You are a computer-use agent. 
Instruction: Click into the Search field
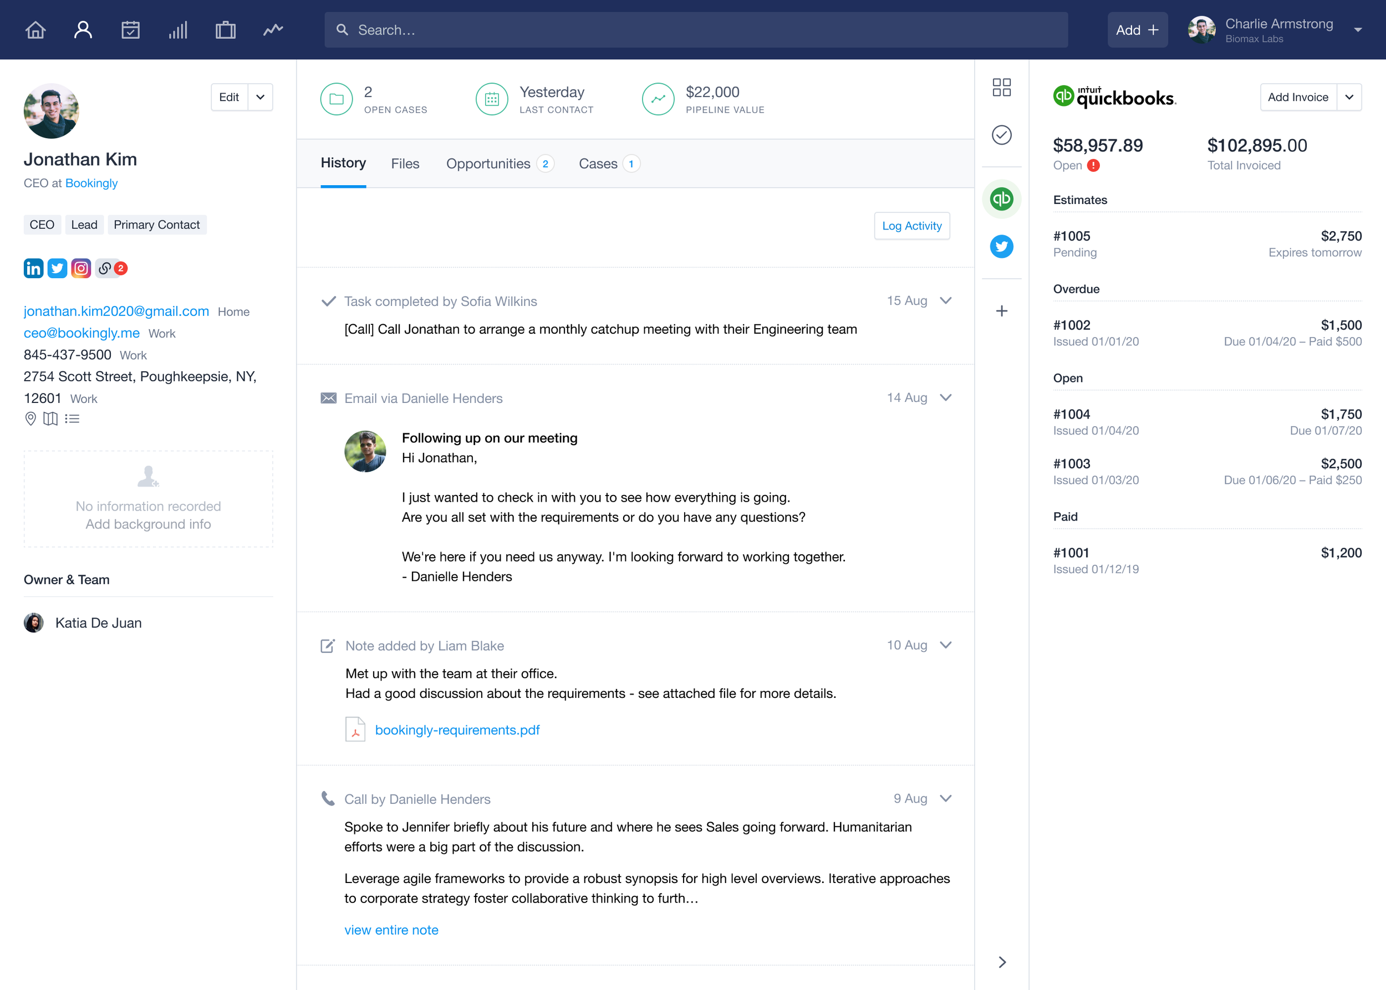[695, 30]
